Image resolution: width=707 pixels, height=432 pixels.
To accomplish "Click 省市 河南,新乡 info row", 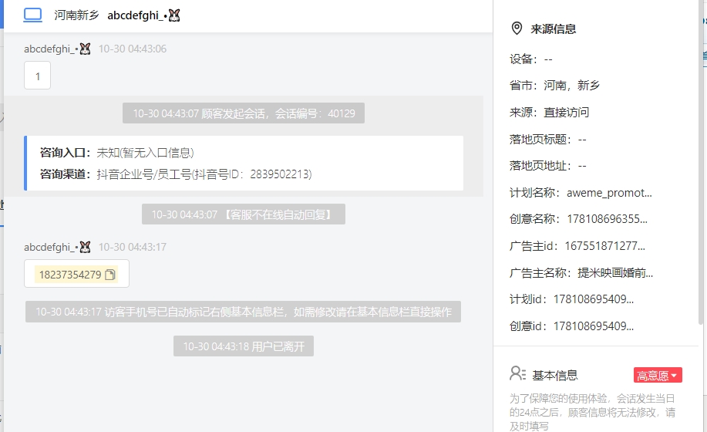I will tap(554, 85).
